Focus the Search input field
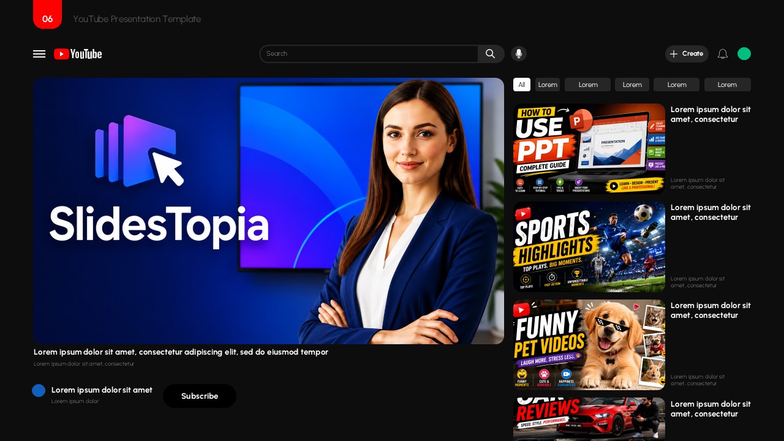Viewport: 784px width, 441px height. point(369,54)
